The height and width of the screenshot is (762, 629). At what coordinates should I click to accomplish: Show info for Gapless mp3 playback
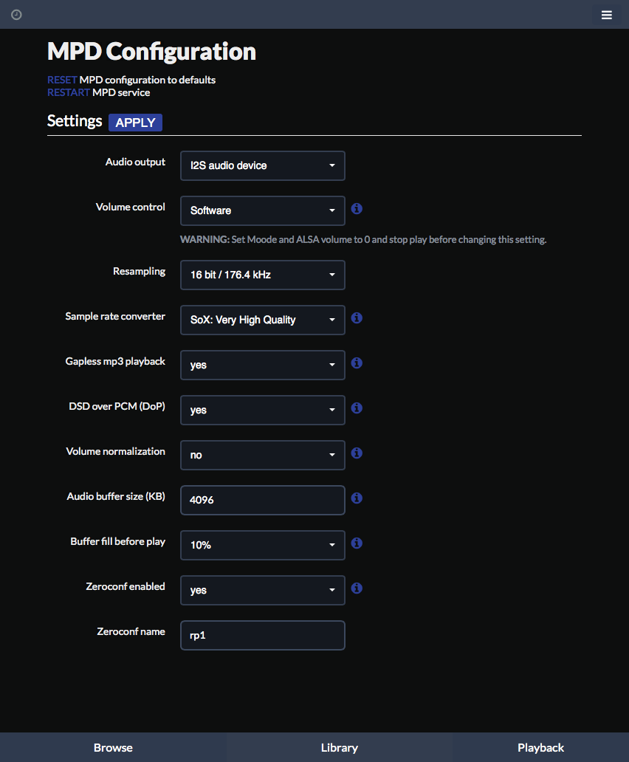pyautogui.click(x=357, y=363)
